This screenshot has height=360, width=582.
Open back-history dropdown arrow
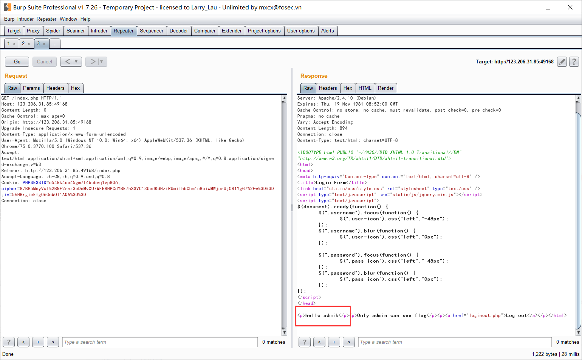click(77, 62)
